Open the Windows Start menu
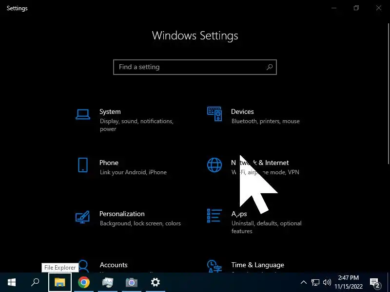 tap(12, 282)
